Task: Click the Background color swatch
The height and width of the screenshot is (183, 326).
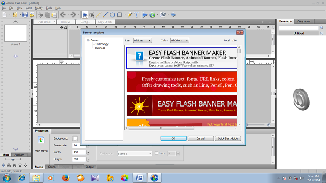Action: tap(75, 138)
